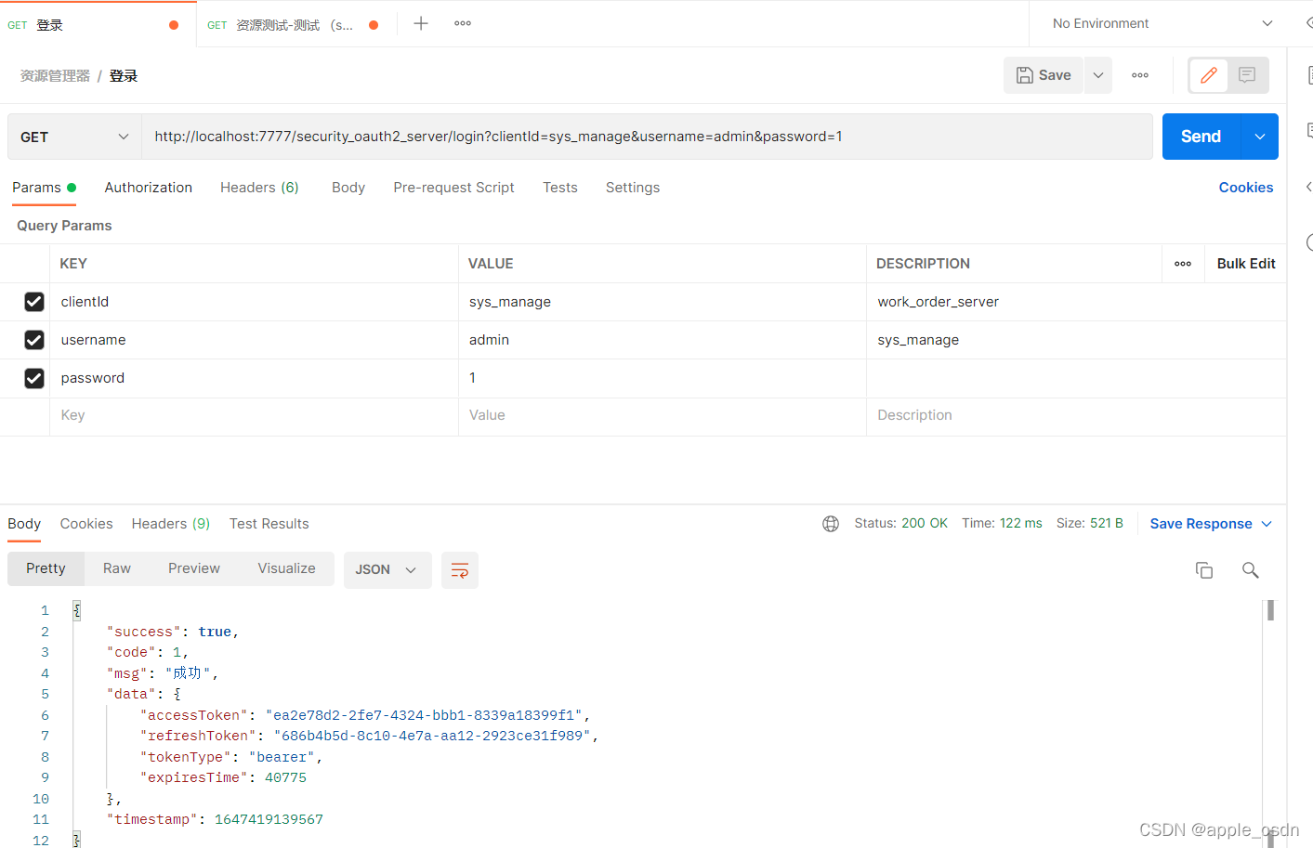Viewport: 1313px width, 848px height.
Task: Click the refreshToken value string
Action: [x=432, y=736]
